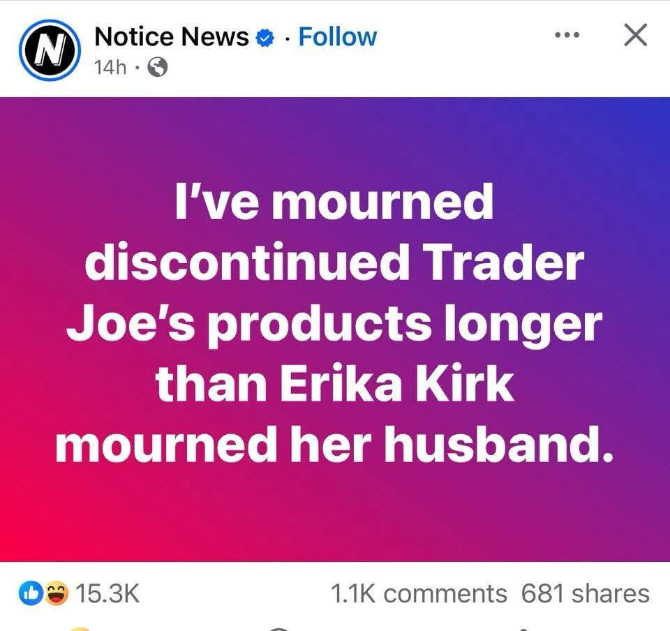Click the globe public-audience icon
This screenshot has width=670, height=631.
coord(158,67)
